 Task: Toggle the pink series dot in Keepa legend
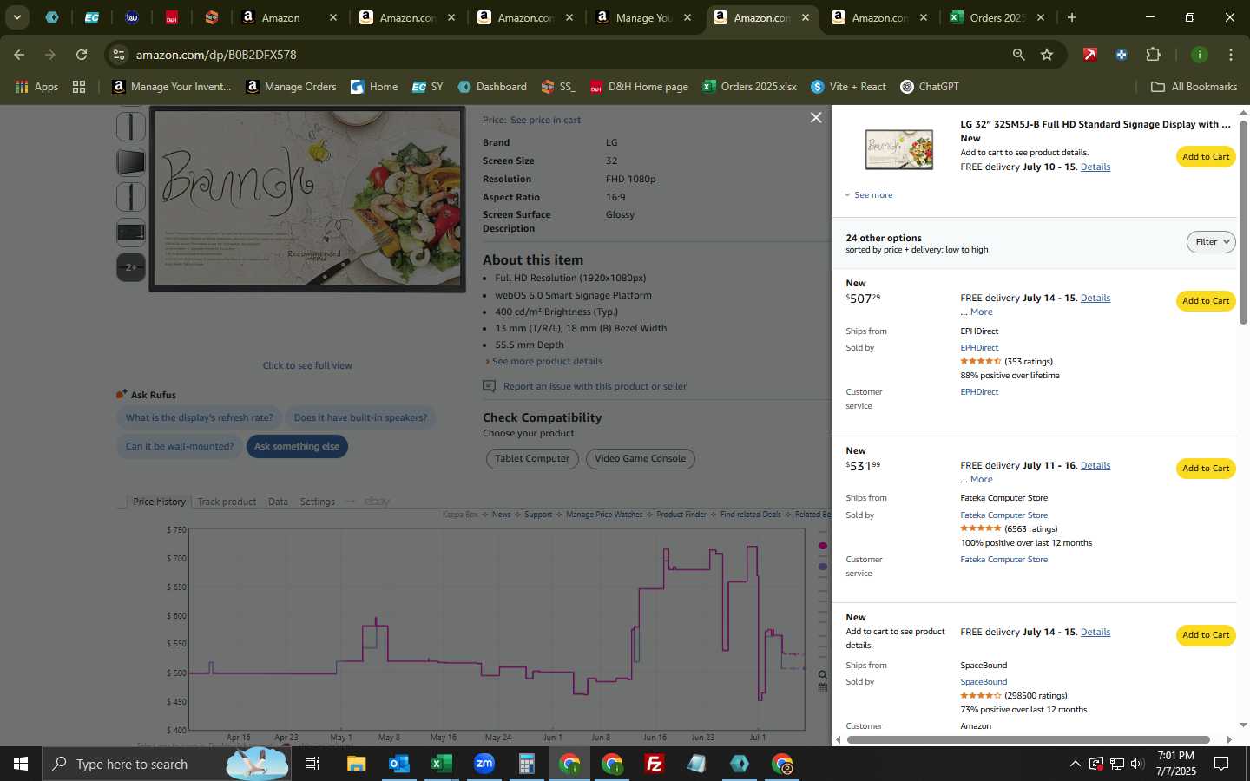pyautogui.click(x=823, y=546)
